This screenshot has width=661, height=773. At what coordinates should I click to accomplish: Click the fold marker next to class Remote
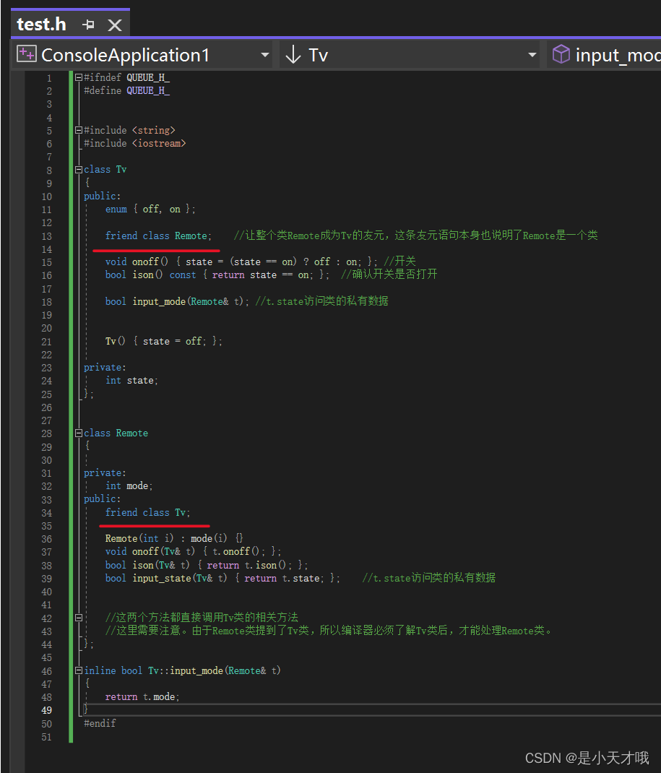78,432
